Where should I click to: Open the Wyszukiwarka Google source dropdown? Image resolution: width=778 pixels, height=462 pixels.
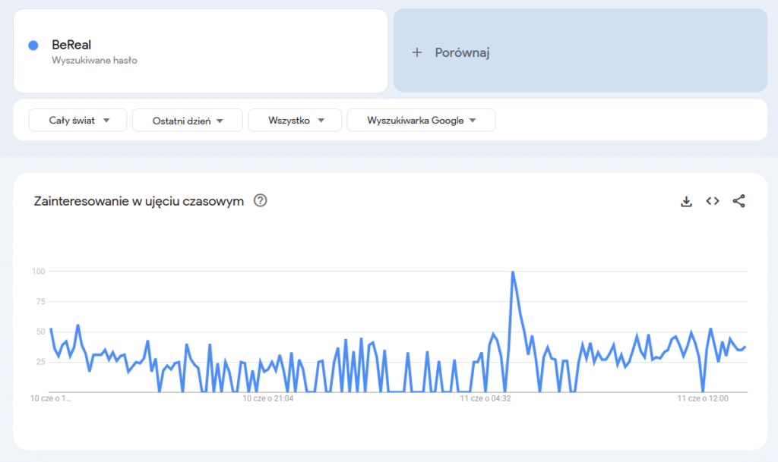tap(421, 120)
